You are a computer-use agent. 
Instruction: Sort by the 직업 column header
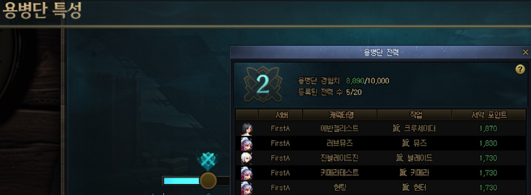coord(414,115)
